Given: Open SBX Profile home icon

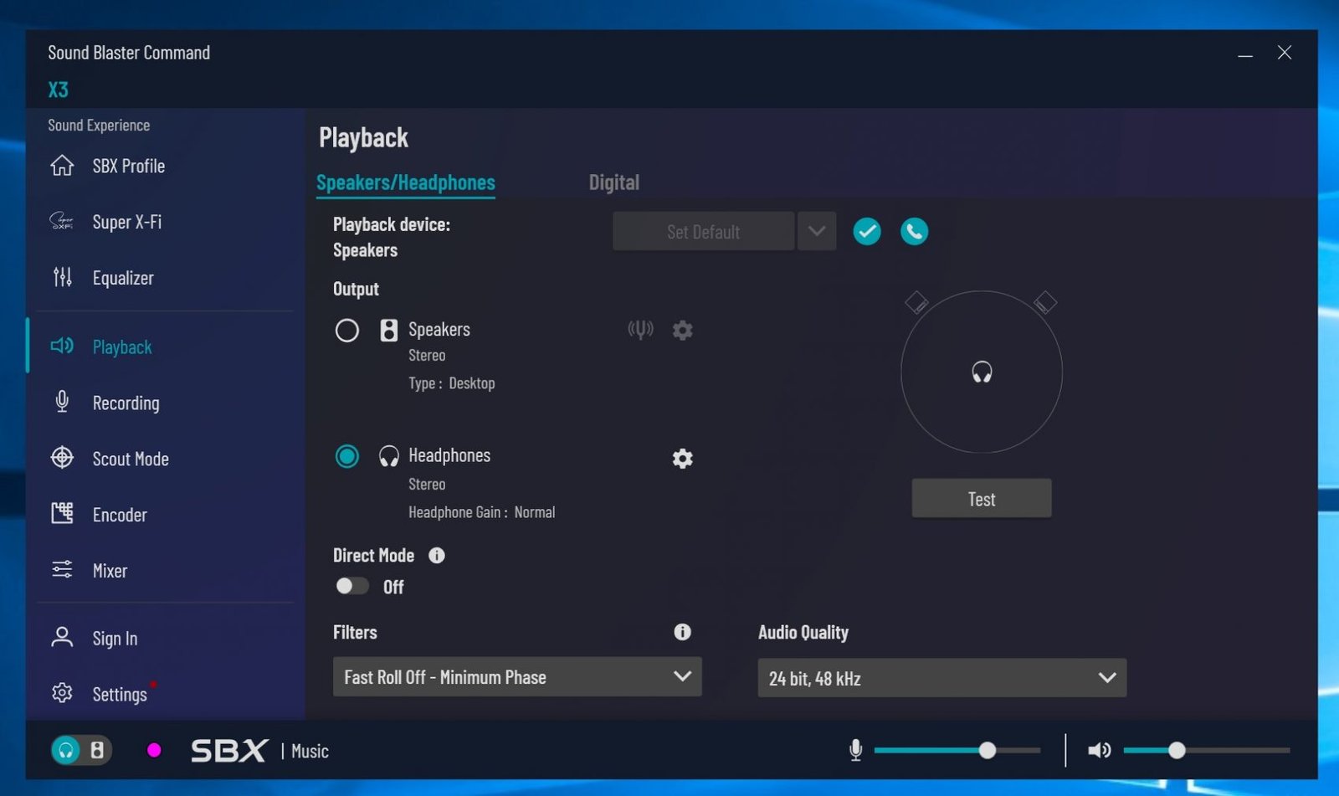Looking at the screenshot, I should [x=62, y=166].
